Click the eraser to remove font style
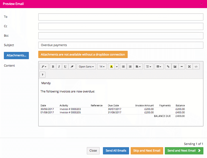The image size is (207, 158). 72,67
